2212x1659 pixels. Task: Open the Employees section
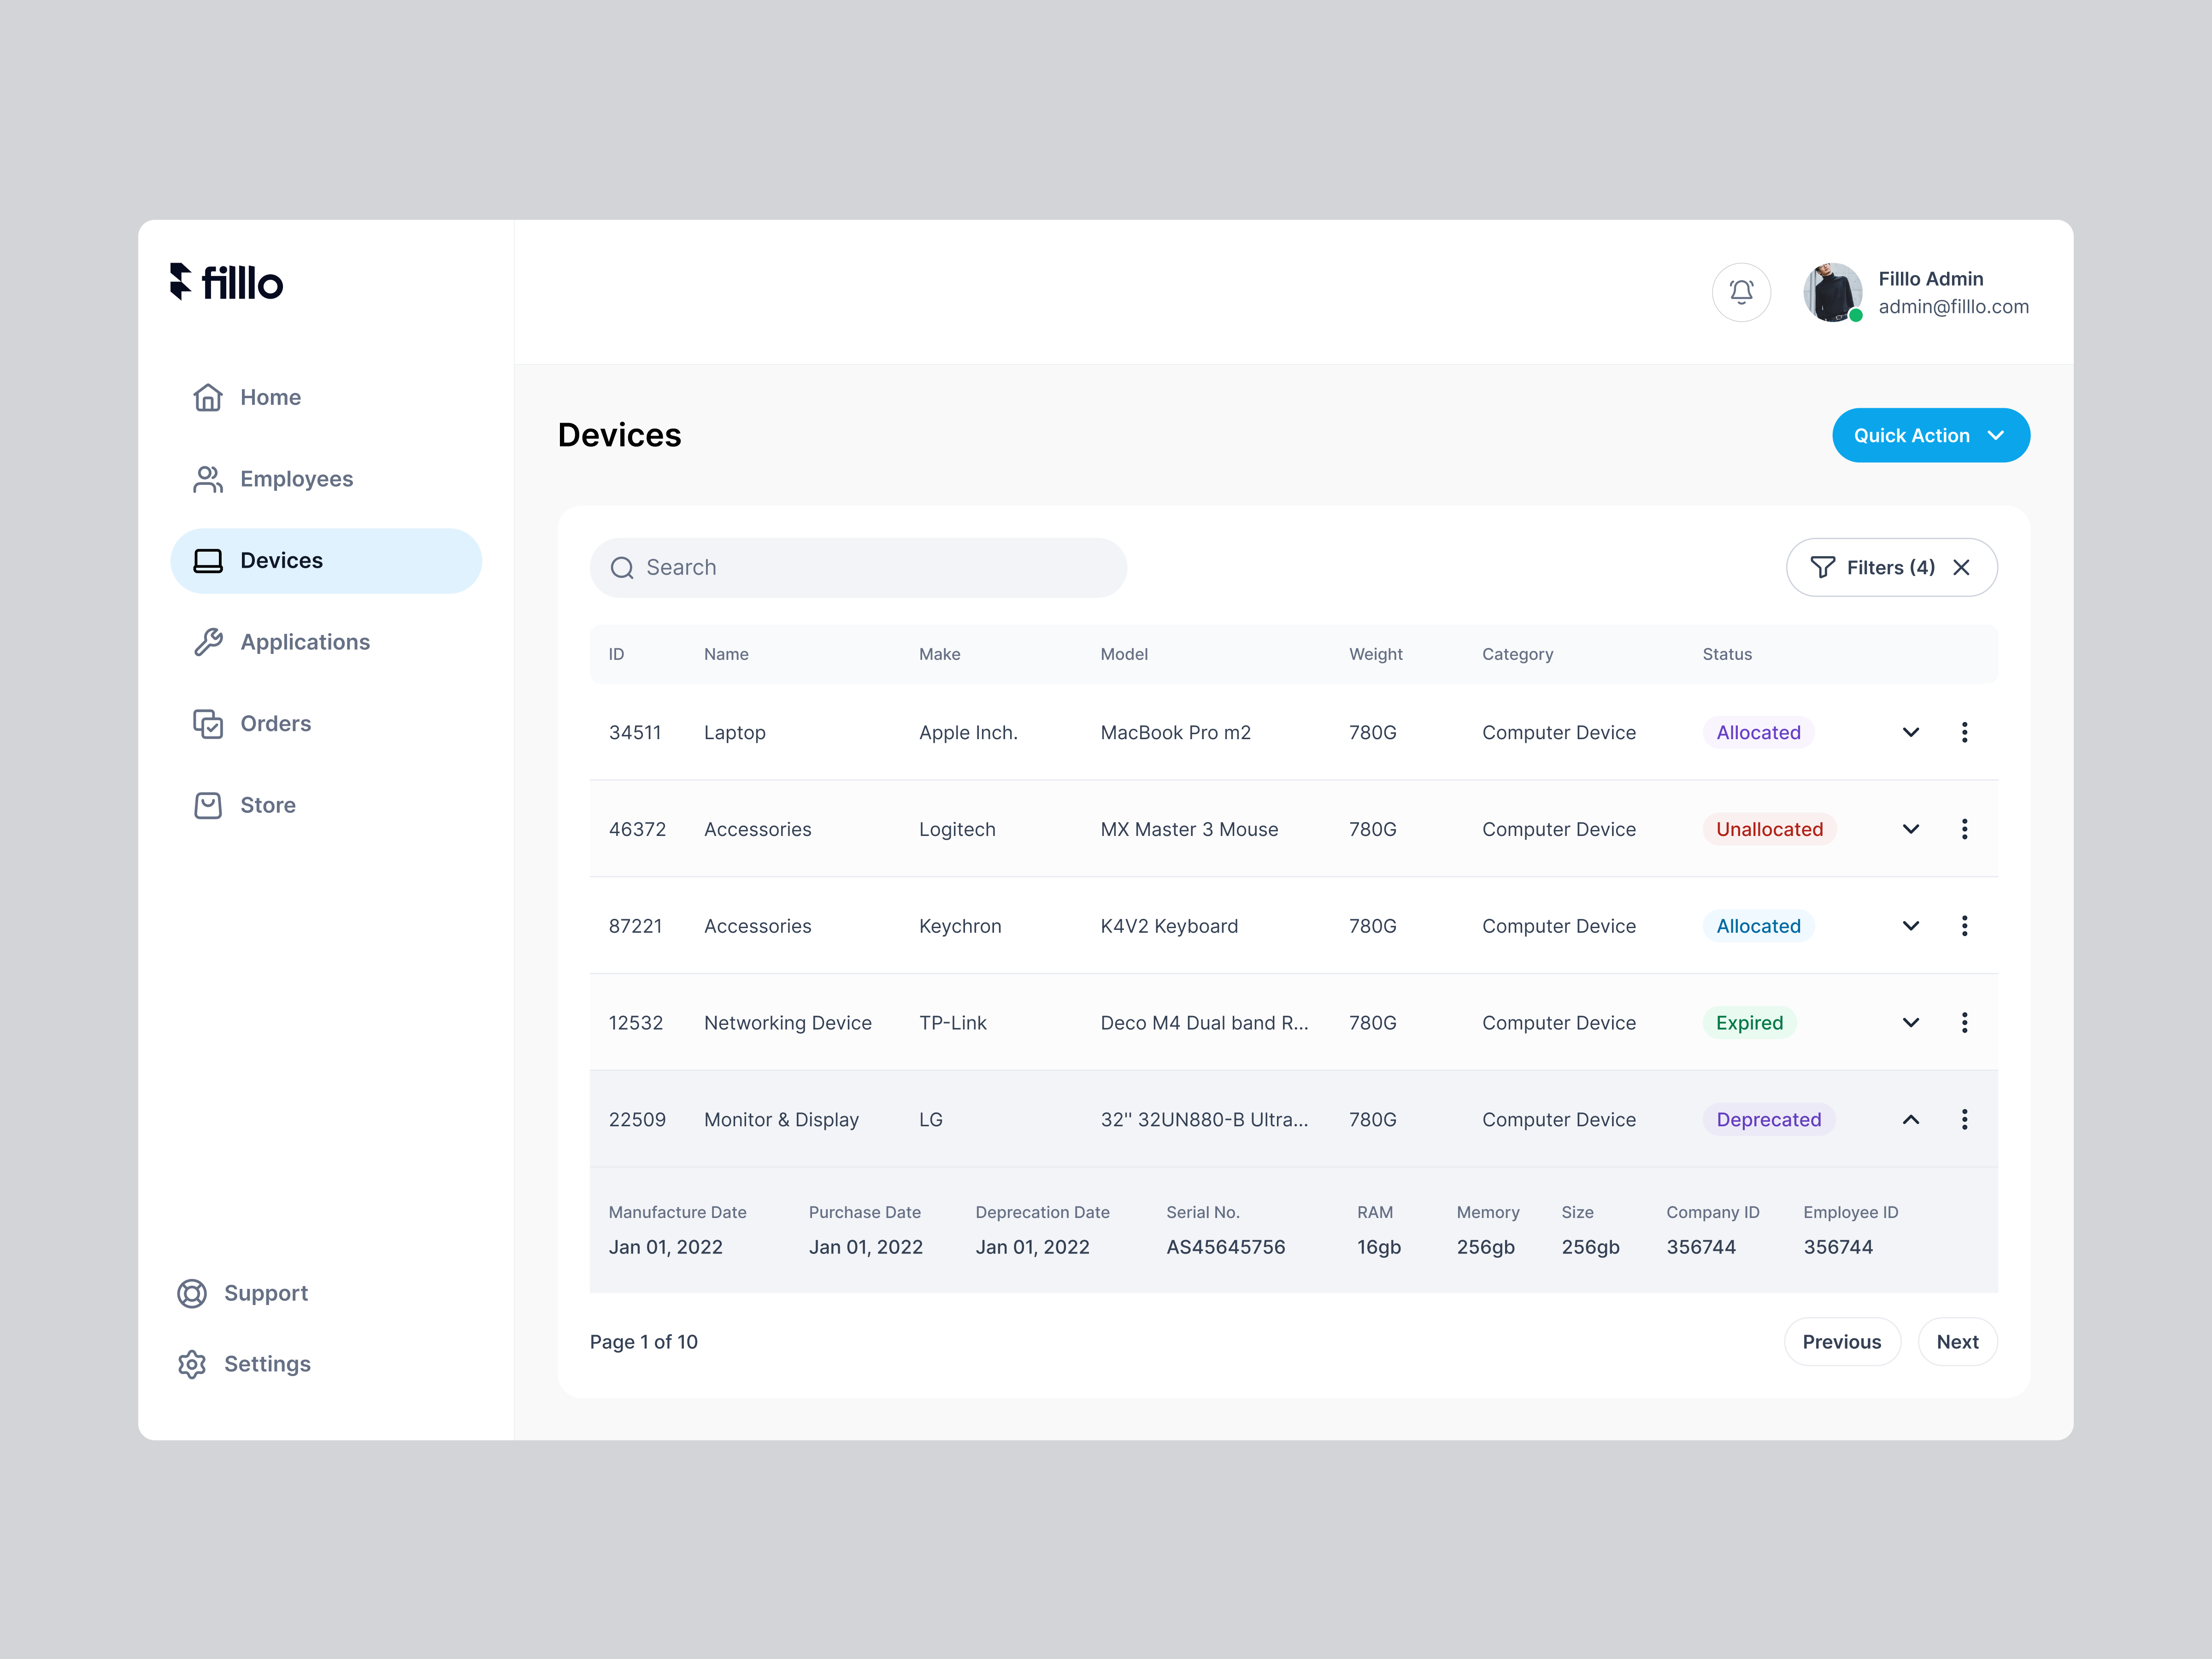[x=296, y=479]
